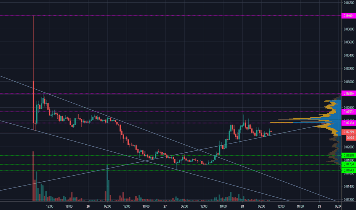This screenshot has width=356, height=210.
Task: Click the 06:00 label just after date 27
Action: click(x=184, y=206)
